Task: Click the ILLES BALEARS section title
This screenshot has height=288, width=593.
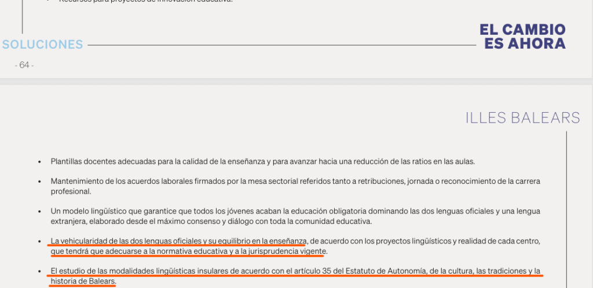Action: pyautogui.click(x=523, y=118)
